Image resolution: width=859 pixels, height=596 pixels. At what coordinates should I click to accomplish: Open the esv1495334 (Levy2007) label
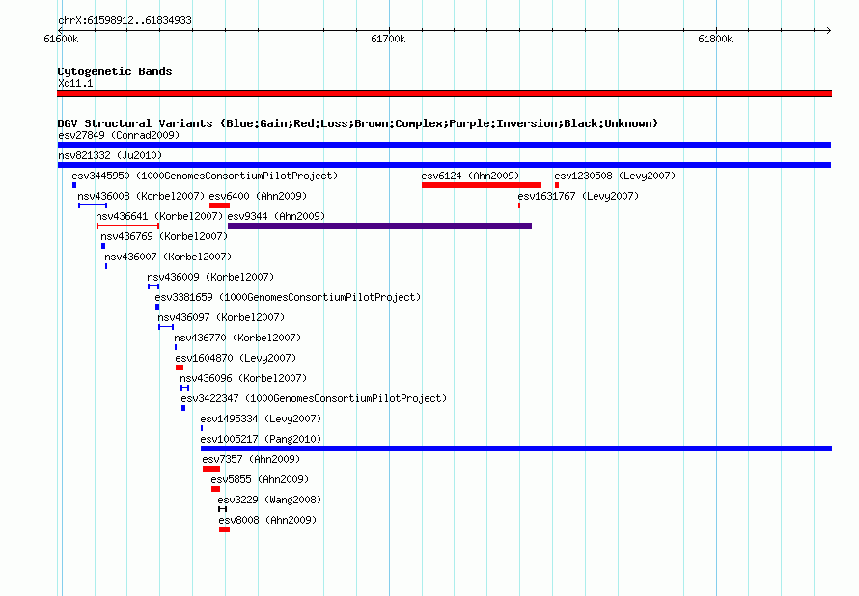[x=261, y=419]
